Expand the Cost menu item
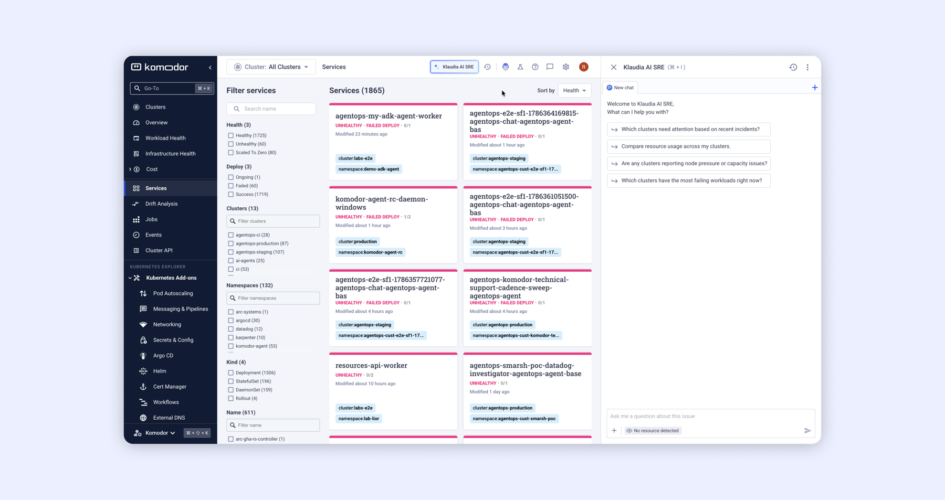The height and width of the screenshot is (500, 945). (130, 169)
